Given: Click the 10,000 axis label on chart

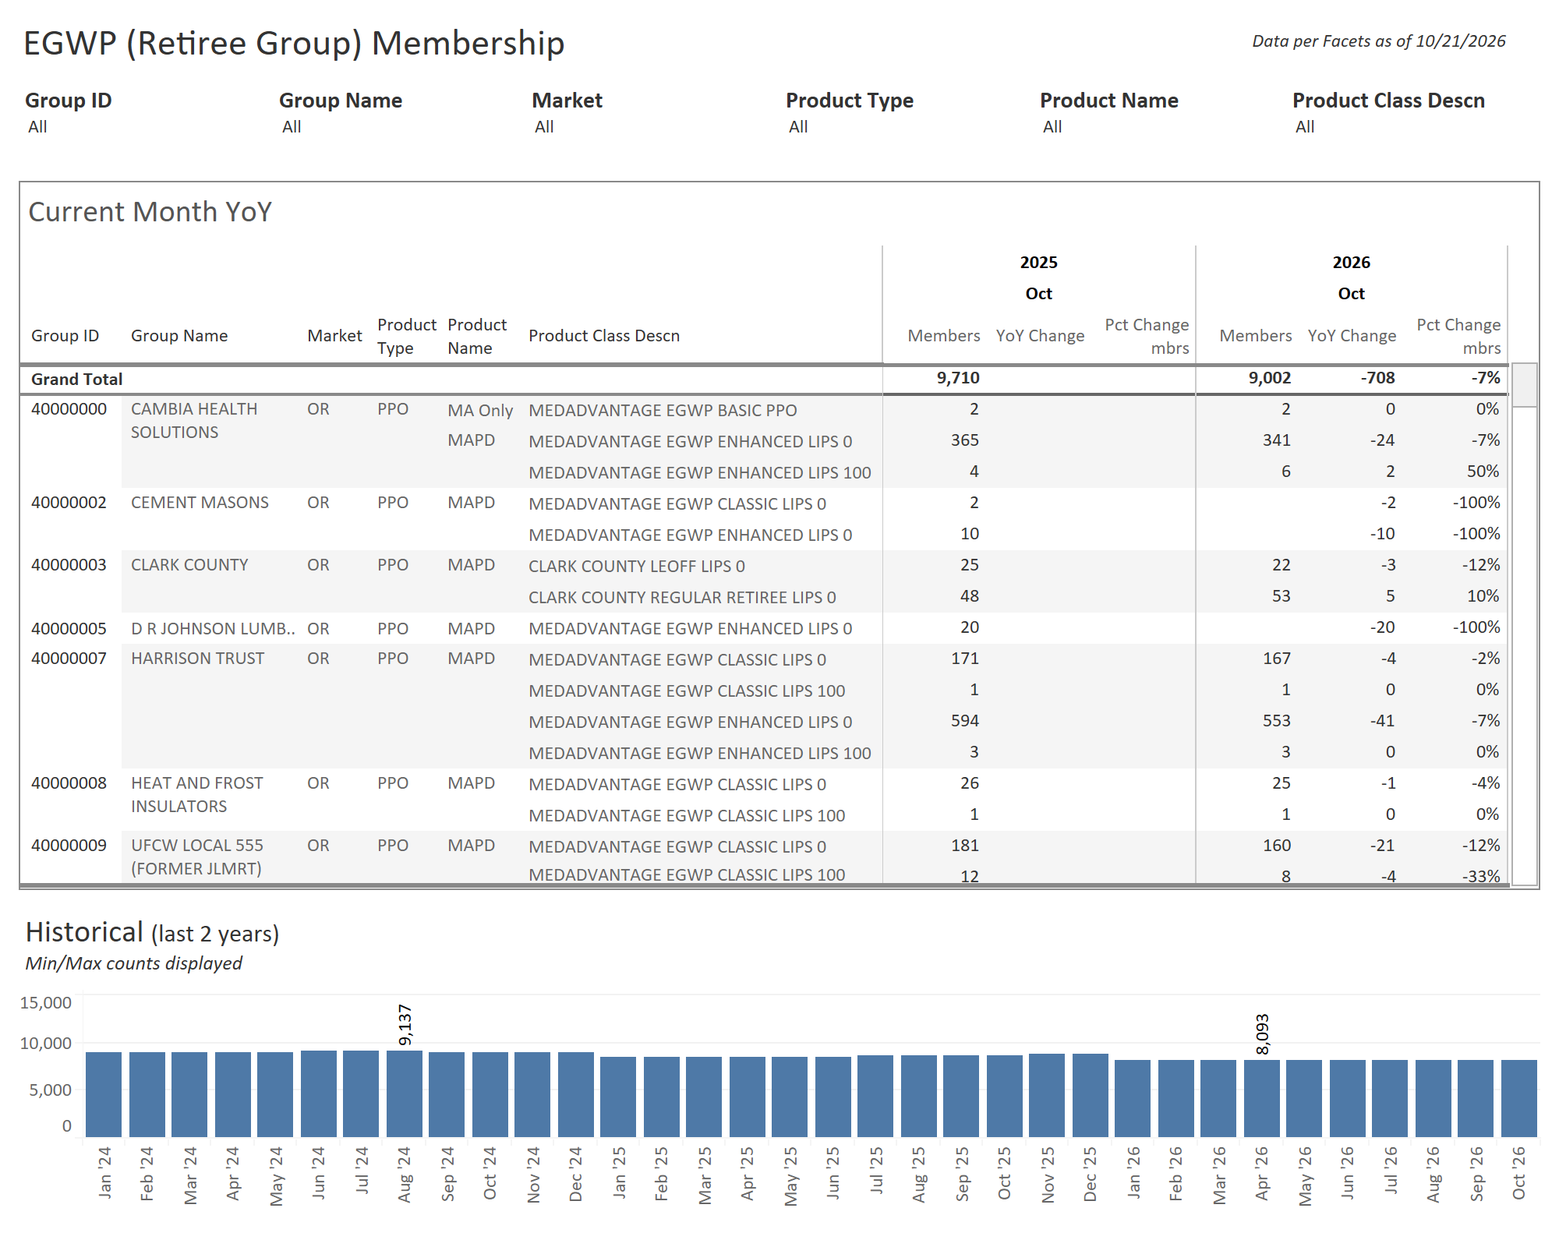Looking at the screenshot, I should [x=46, y=1044].
